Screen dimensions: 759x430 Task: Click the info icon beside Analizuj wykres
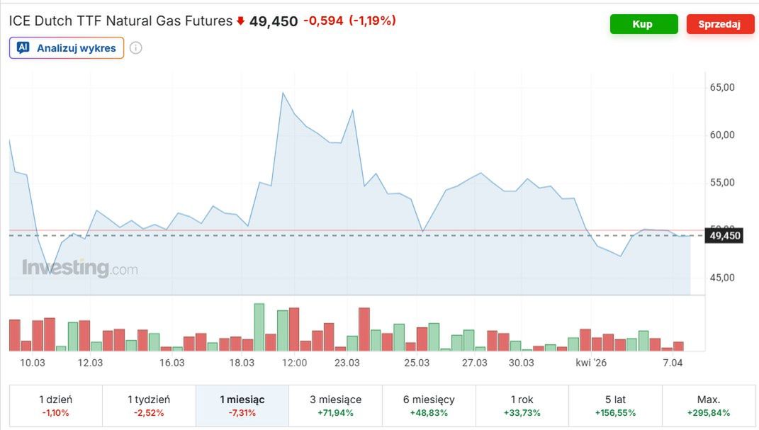point(136,48)
